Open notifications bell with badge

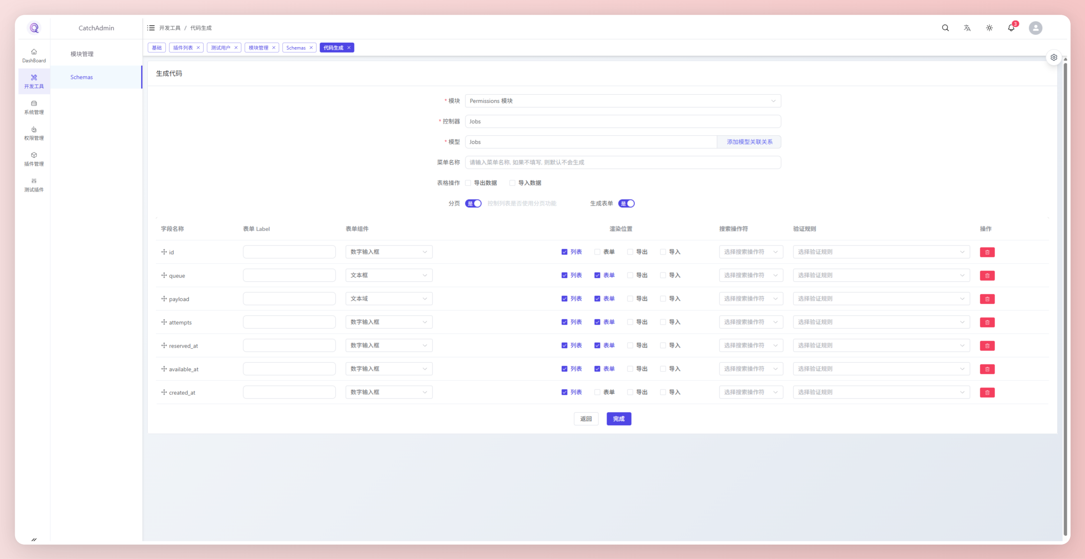click(1011, 28)
